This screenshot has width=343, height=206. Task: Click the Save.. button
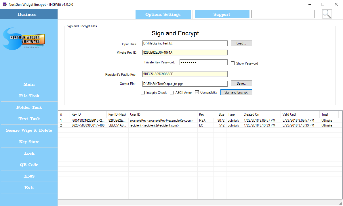[241, 83]
